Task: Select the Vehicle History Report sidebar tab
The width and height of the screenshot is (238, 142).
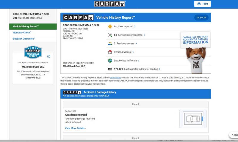Action: point(33,26)
